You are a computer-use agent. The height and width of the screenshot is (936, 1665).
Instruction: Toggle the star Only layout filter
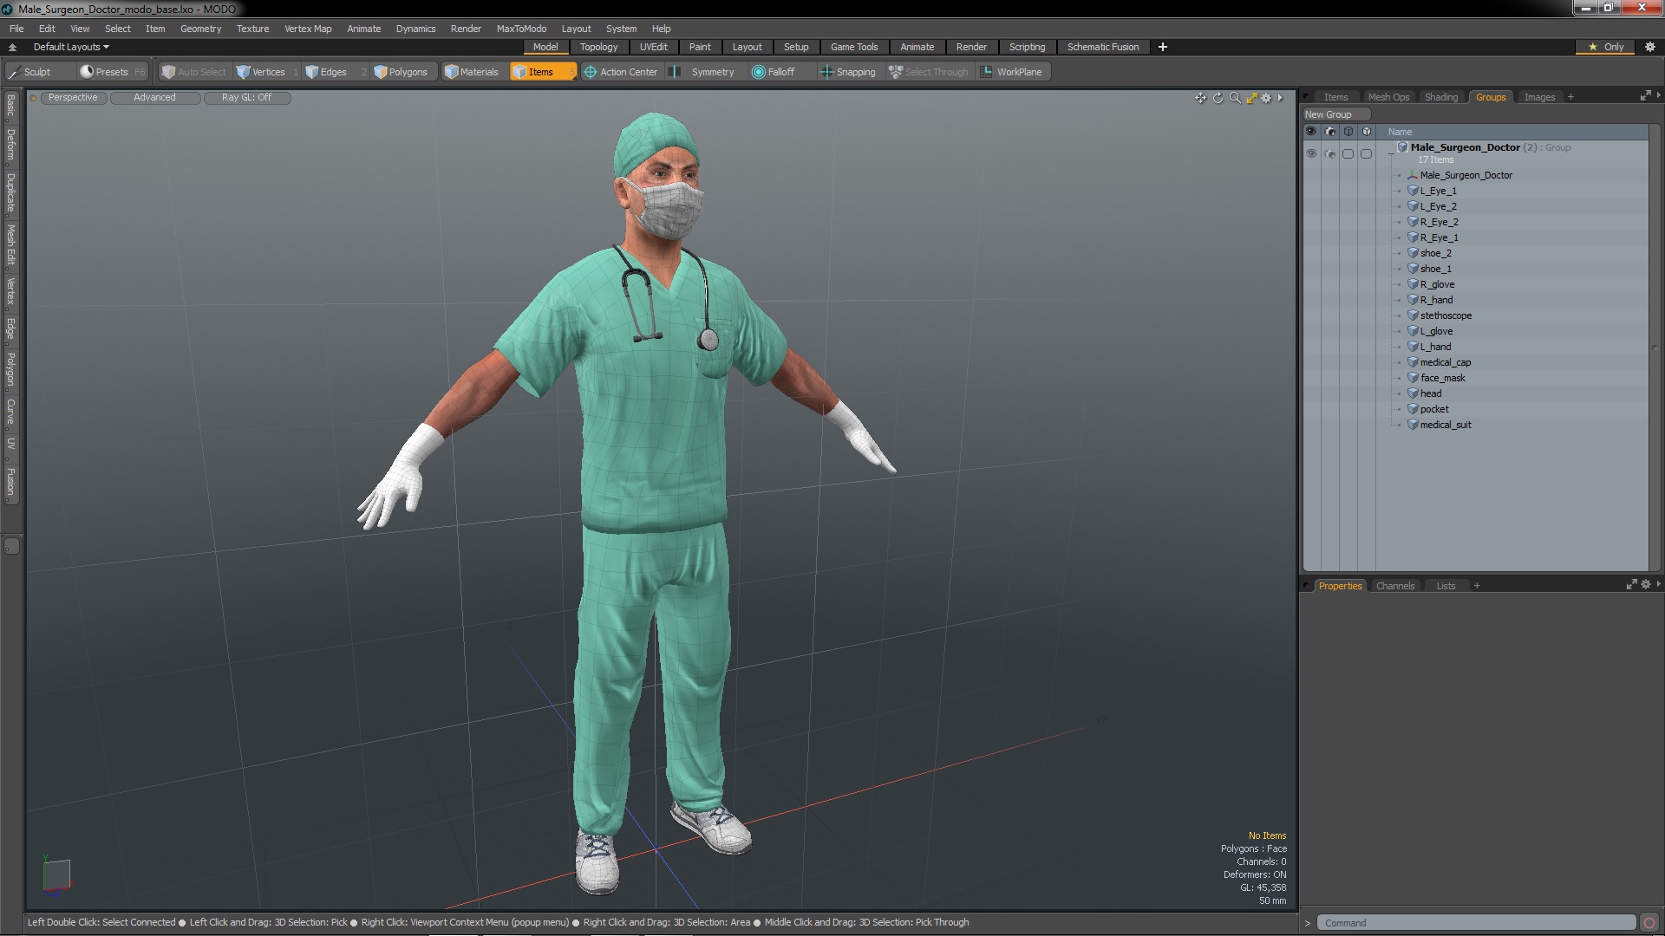(x=1606, y=47)
